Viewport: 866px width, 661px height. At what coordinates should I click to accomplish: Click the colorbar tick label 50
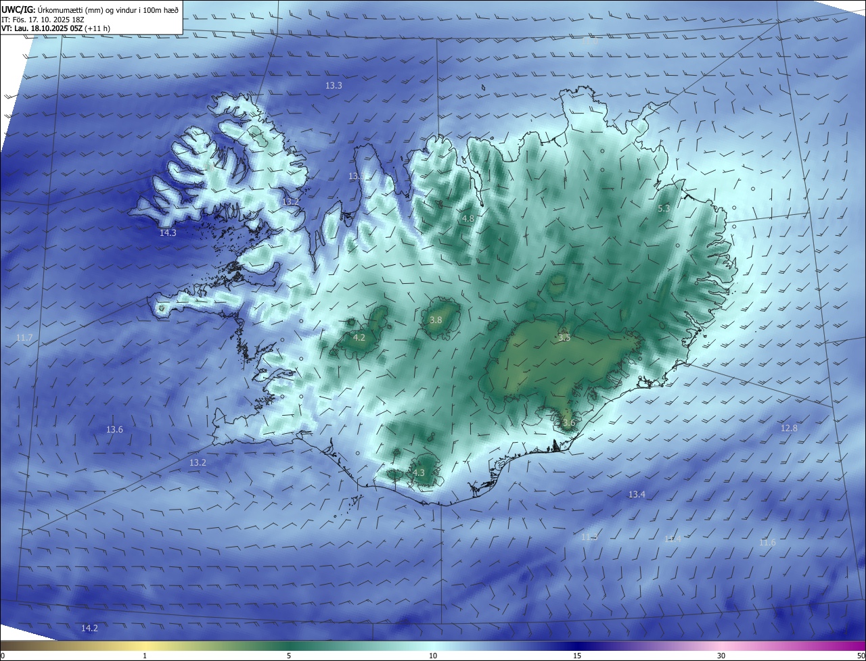point(861,656)
